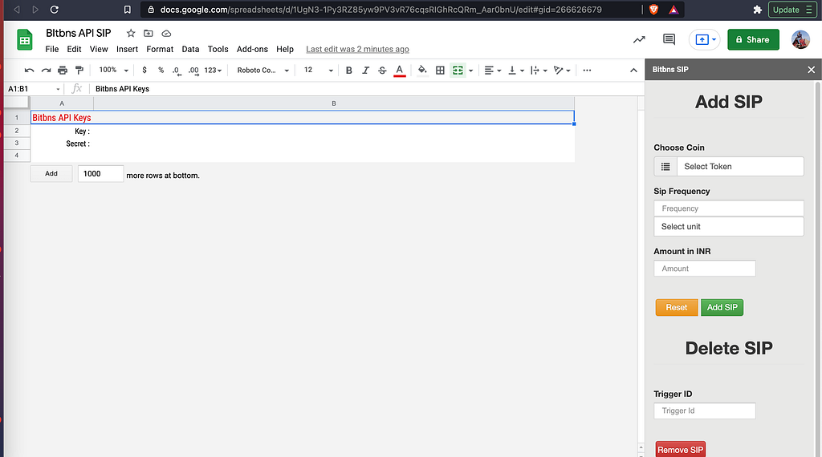Screen dimensions: 822x457
Task: Toggle italic formatting
Action: coord(365,70)
